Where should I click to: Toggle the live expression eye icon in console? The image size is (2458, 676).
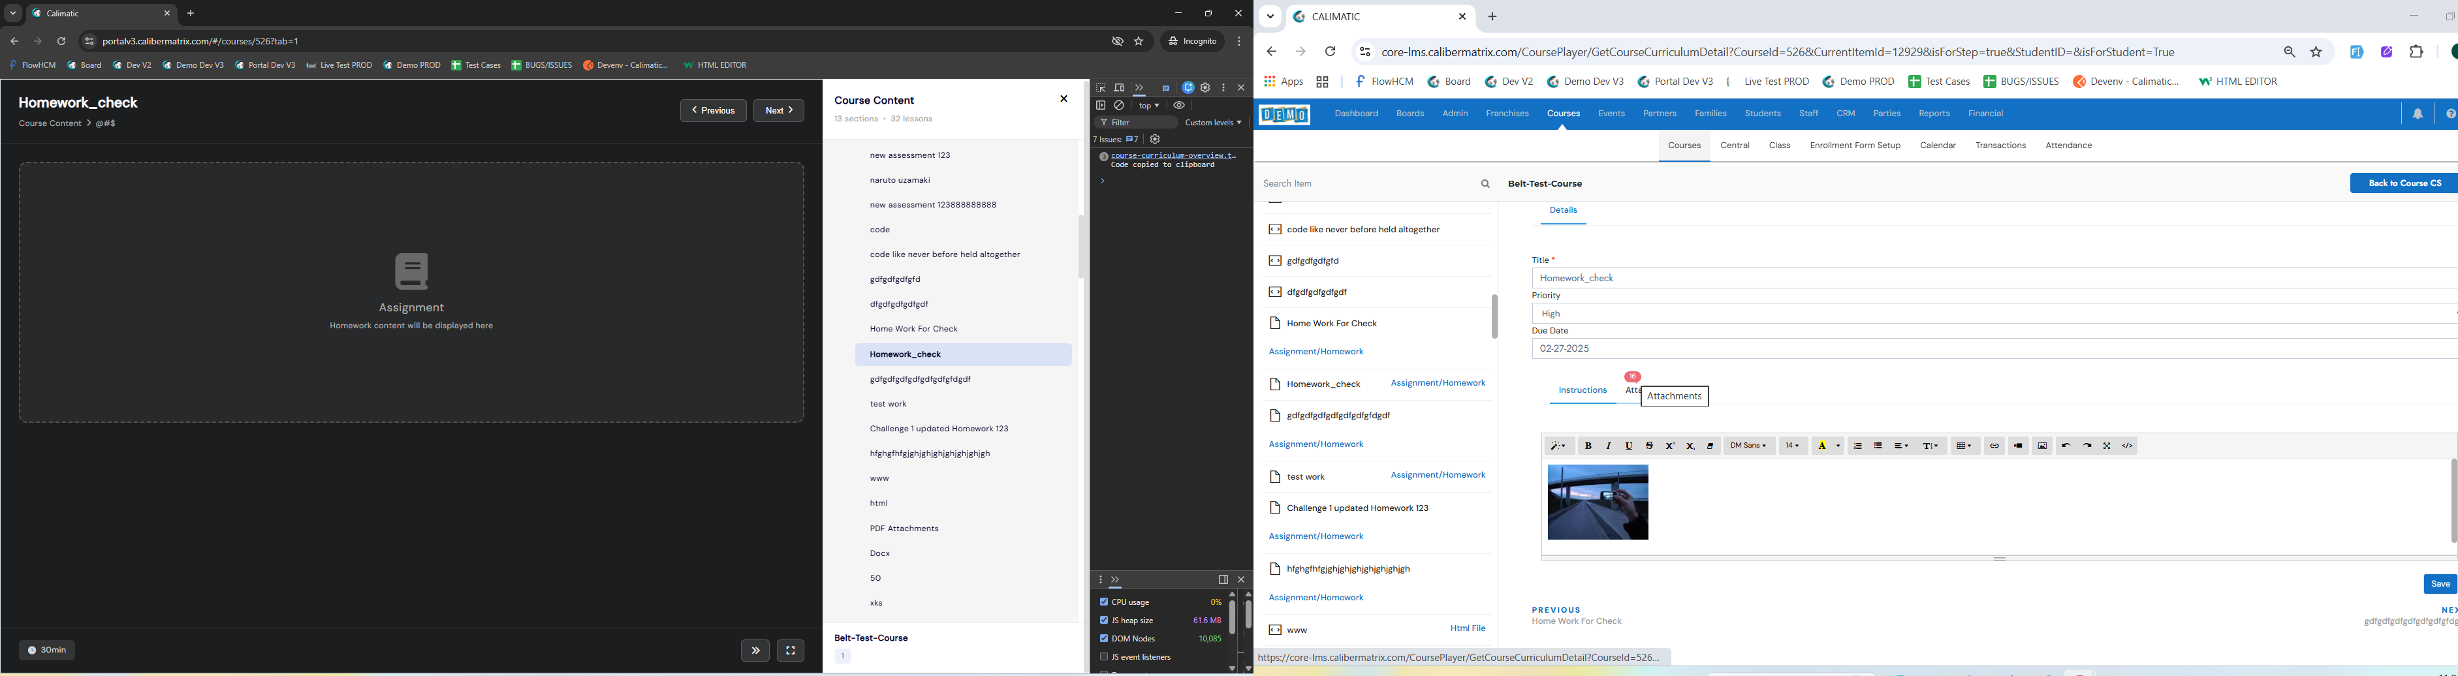[1180, 106]
